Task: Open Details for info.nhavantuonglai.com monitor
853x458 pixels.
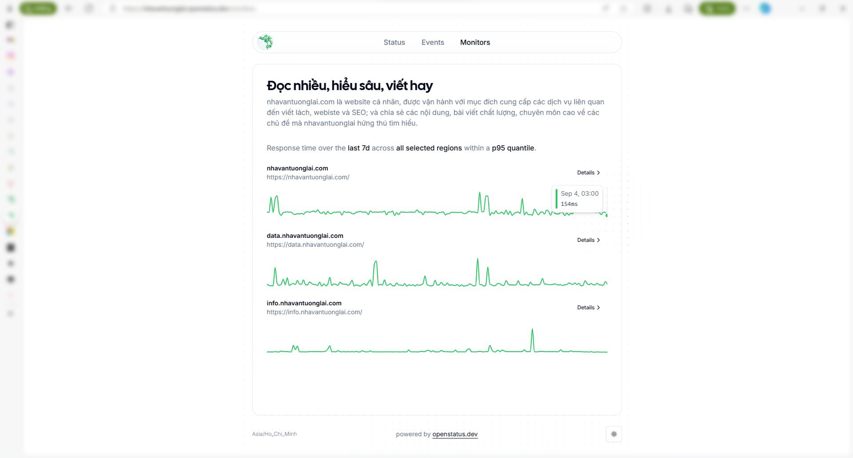Action: click(x=588, y=308)
